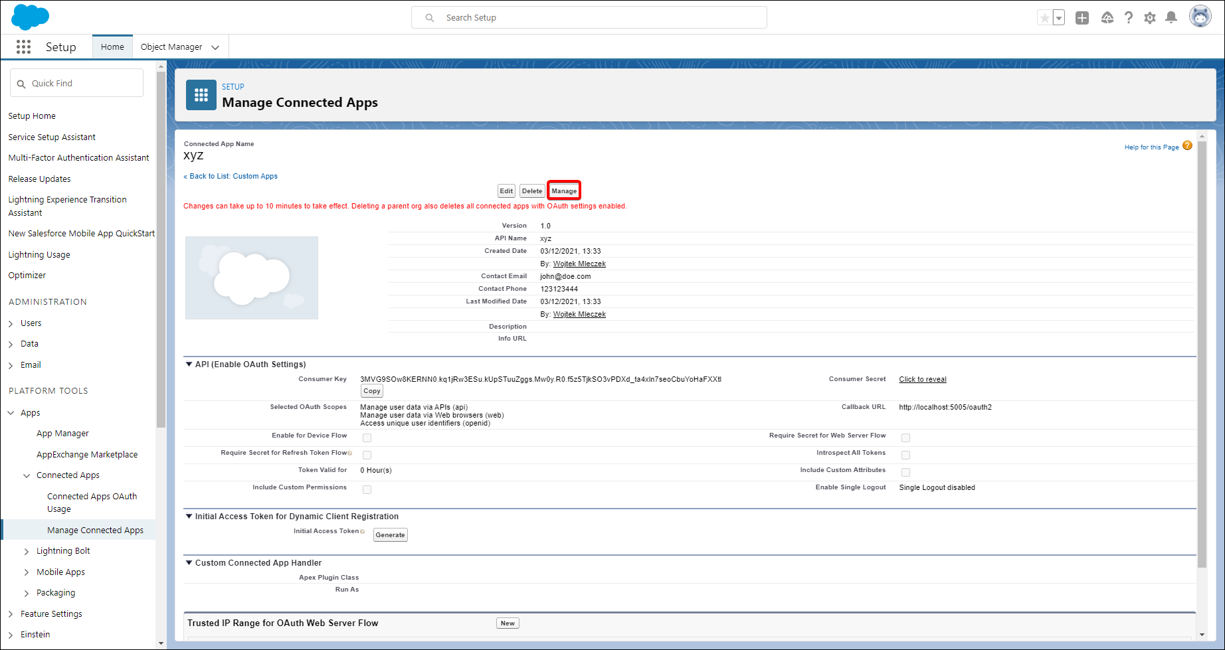Switch to the Home tab
1225x650 pixels.
[x=112, y=47]
